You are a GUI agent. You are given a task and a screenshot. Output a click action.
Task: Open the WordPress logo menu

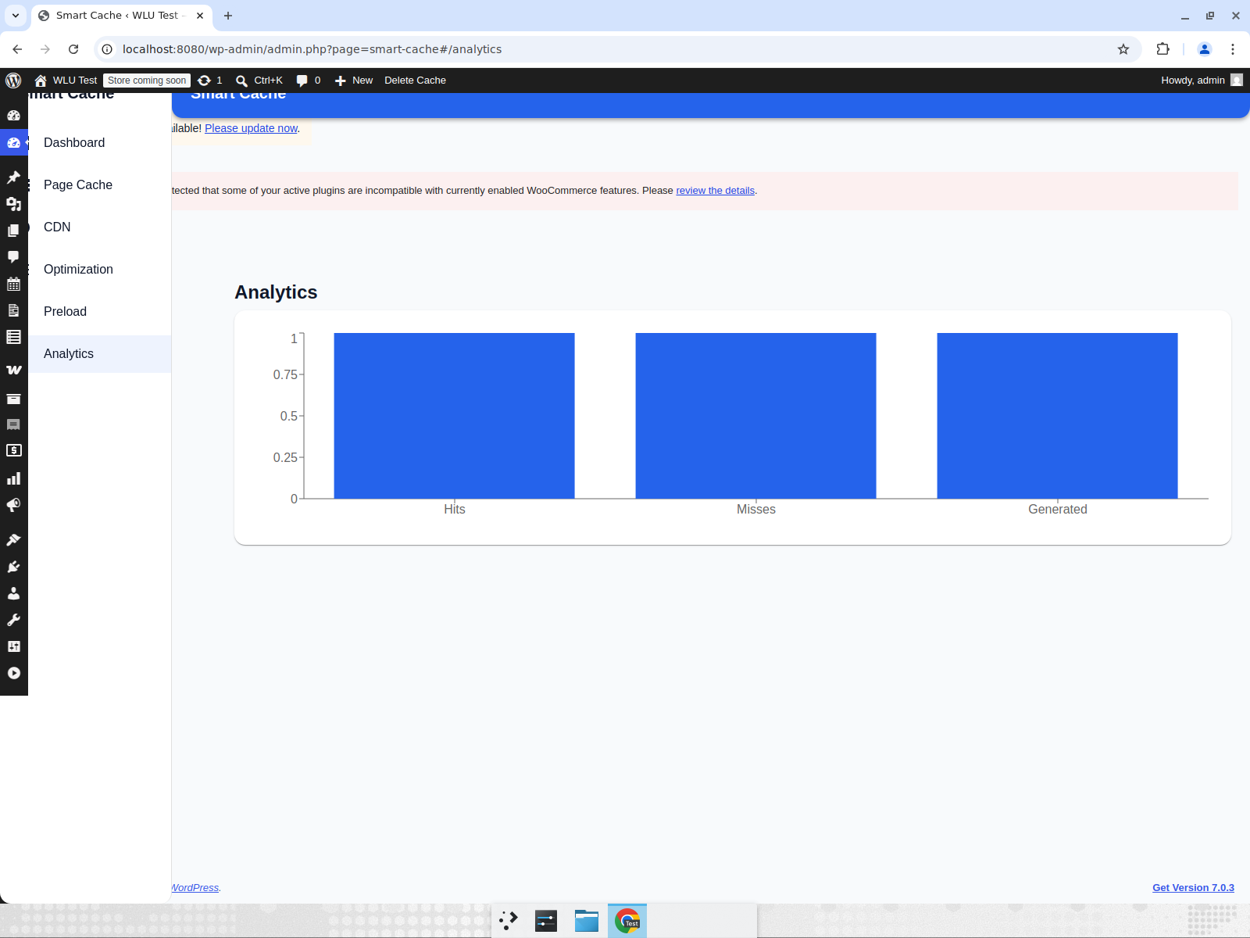tap(13, 81)
